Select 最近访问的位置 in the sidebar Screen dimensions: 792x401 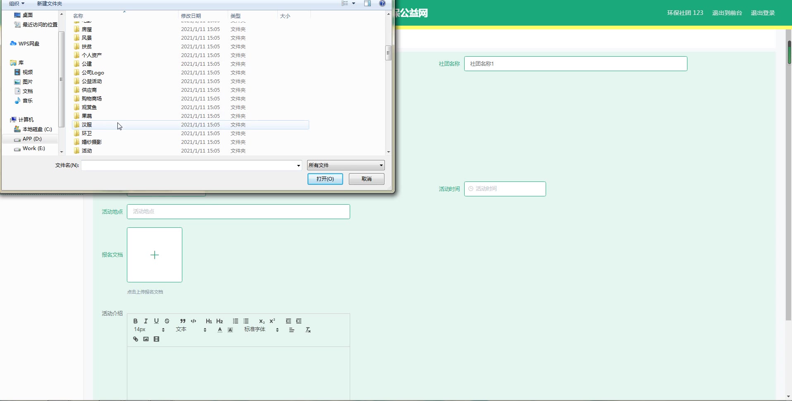(36, 25)
